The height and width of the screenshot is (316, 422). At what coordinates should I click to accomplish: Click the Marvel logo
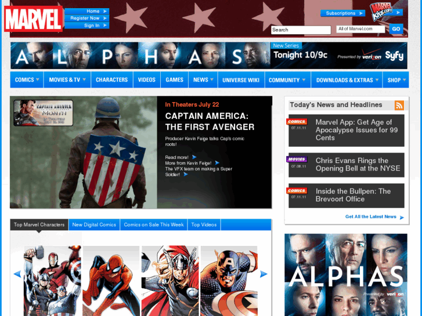click(x=33, y=19)
